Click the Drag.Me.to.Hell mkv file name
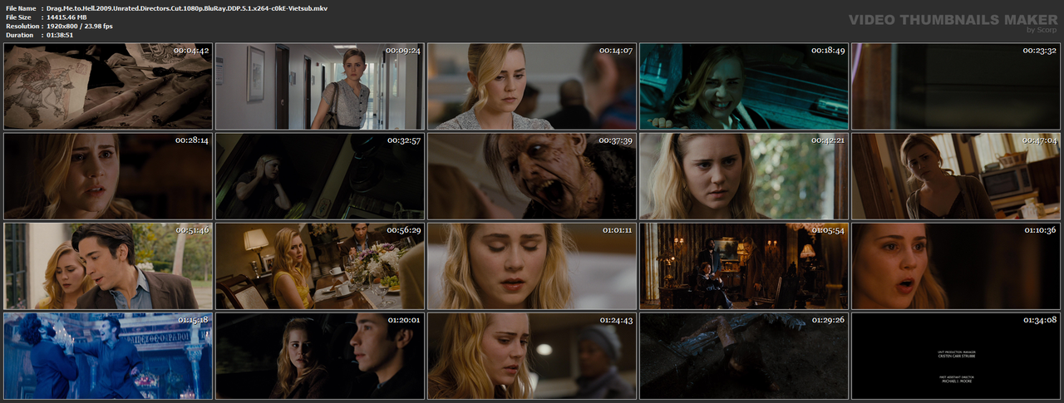1064x403 pixels. point(187,7)
